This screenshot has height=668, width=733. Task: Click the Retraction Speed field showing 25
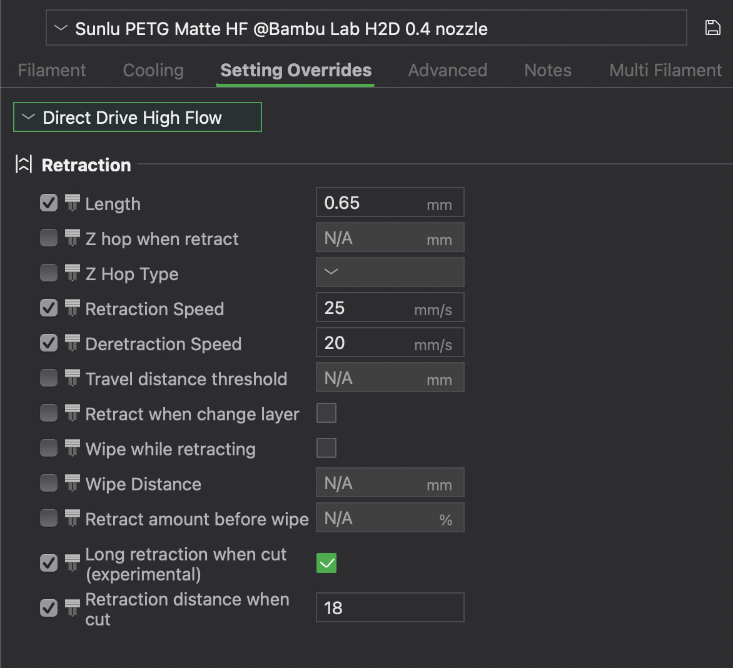(390, 307)
